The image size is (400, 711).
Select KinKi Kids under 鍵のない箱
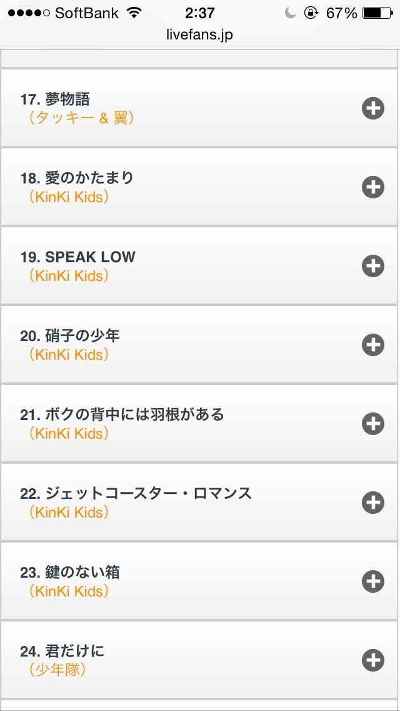click(x=69, y=591)
